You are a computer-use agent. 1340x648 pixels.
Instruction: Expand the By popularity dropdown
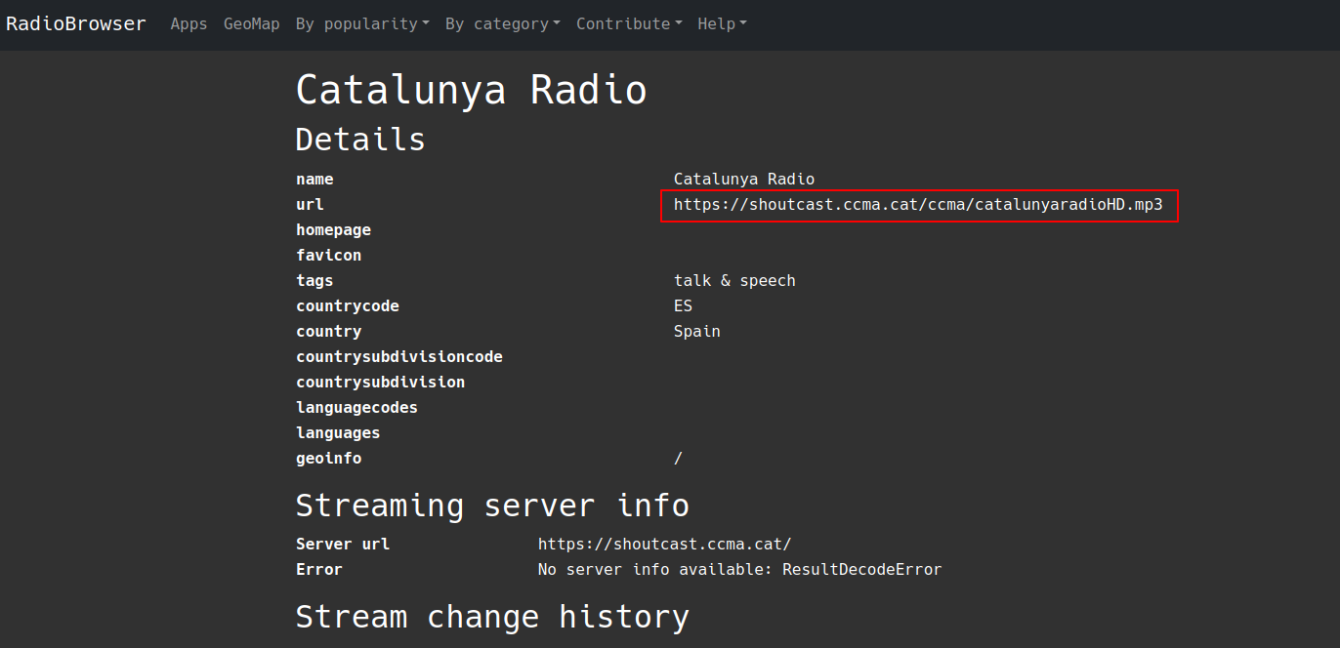[362, 23]
